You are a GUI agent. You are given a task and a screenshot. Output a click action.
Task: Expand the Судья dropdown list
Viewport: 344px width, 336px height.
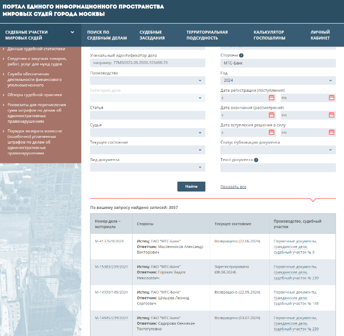coord(148,133)
